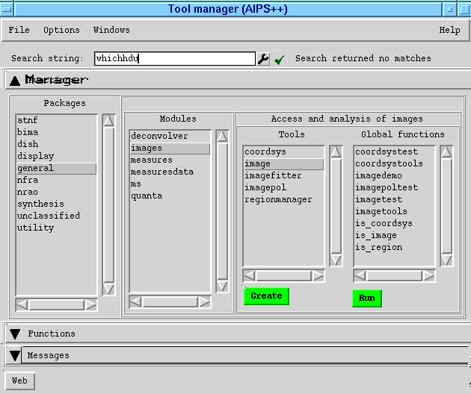
Task: Select the general package
Action: [57, 168]
